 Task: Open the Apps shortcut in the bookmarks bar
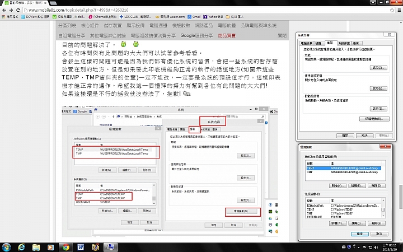(x=10, y=17)
